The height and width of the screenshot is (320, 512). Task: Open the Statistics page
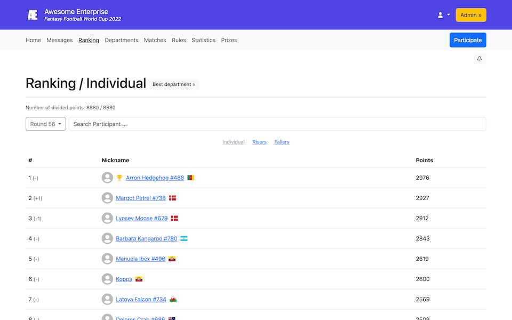tap(203, 40)
